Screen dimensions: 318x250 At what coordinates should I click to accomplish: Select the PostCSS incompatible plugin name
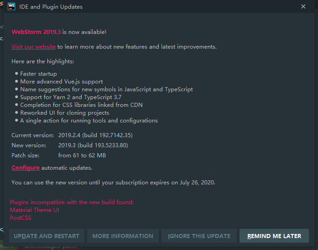[x=21, y=218]
